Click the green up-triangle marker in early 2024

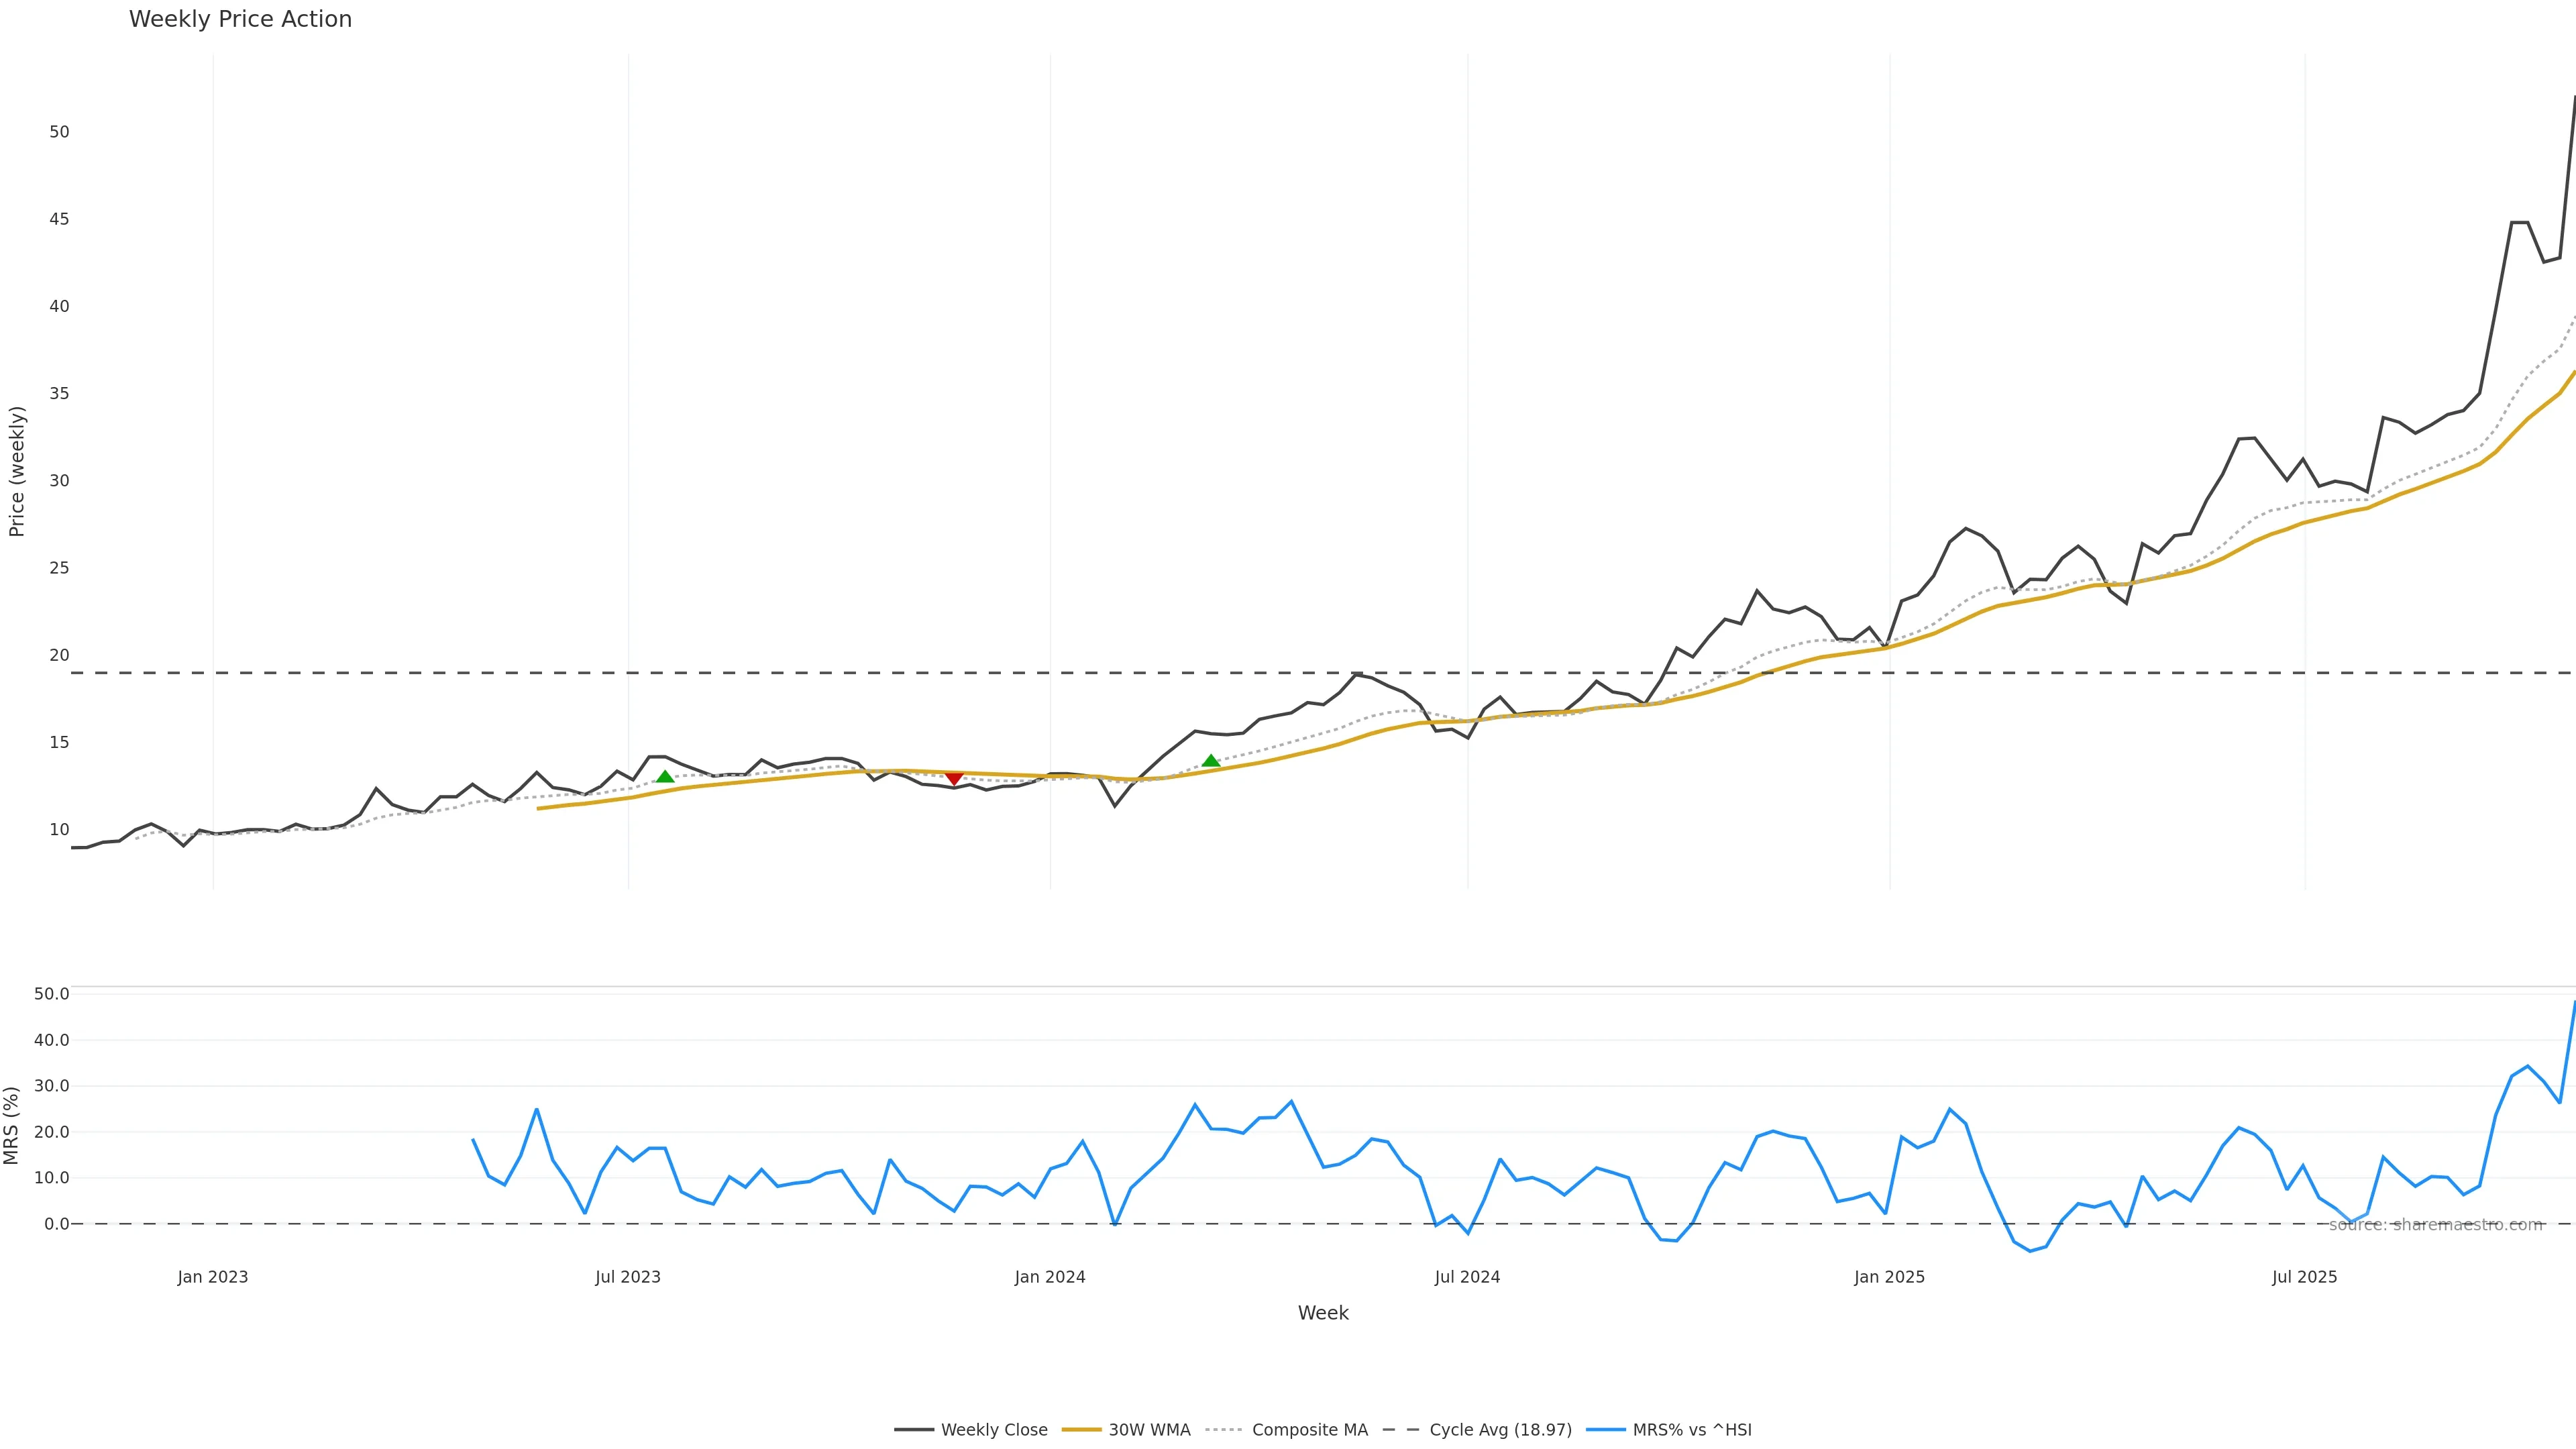(1211, 761)
